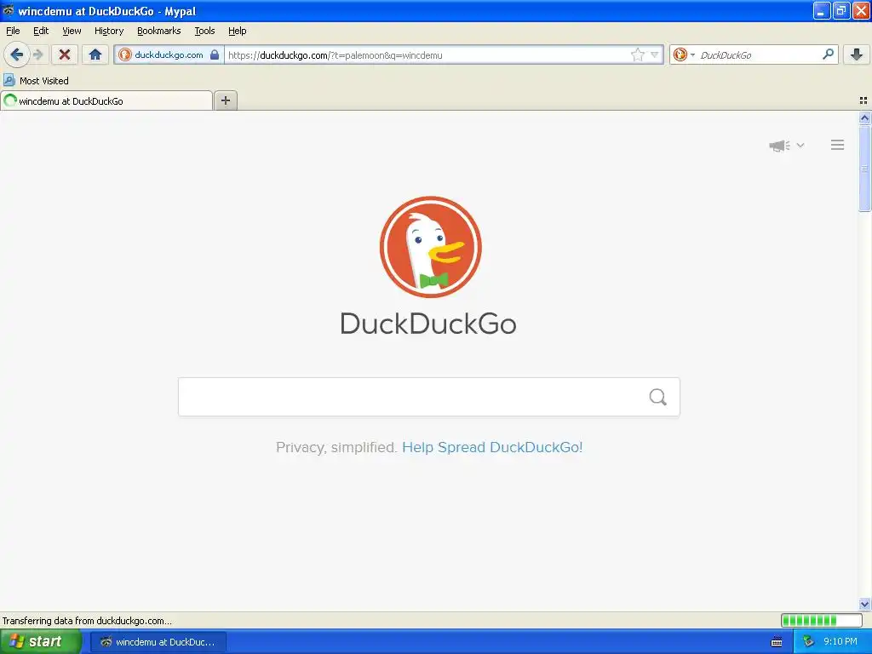The image size is (872, 654).
Task: Open a new tab with plus button
Action: (225, 100)
